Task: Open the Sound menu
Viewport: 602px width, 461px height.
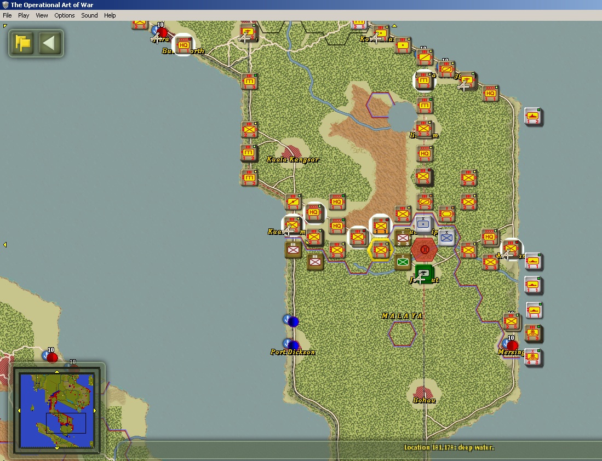Action: click(89, 15)
